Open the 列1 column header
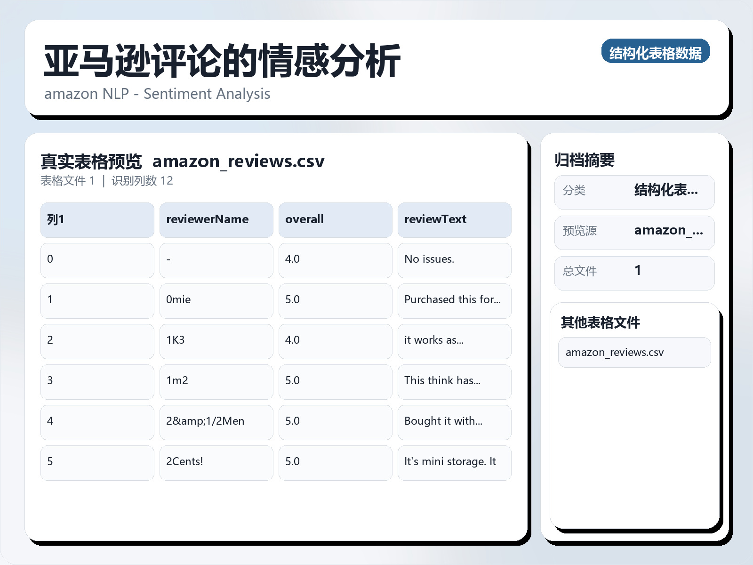Image resolution: width=753 pixels, height=565 pixels. (x=97, y=219)
